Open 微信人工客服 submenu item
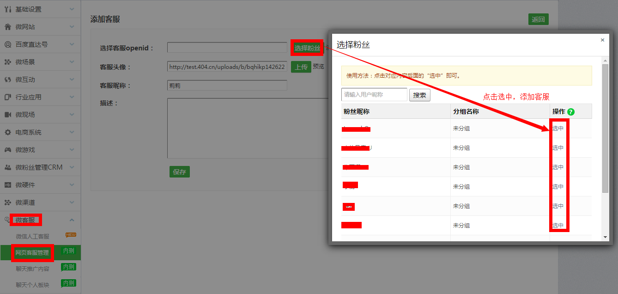The width and height of the screenshot is (618, 294). point(32,236)
